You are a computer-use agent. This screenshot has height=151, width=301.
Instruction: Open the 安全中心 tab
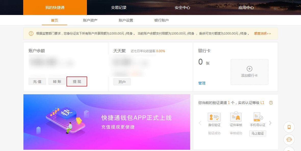(x=182, y=7)
